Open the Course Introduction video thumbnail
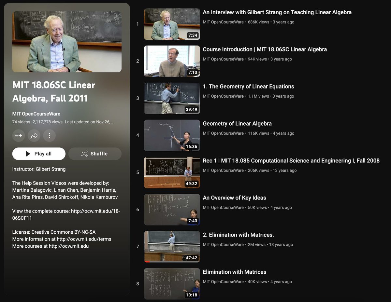The height and width of the screenshot is (302, 391). [172, 61]
